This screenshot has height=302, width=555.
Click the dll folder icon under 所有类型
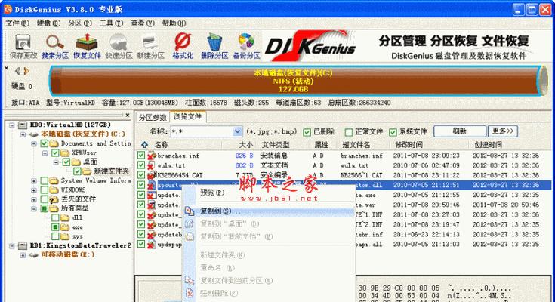65,217
